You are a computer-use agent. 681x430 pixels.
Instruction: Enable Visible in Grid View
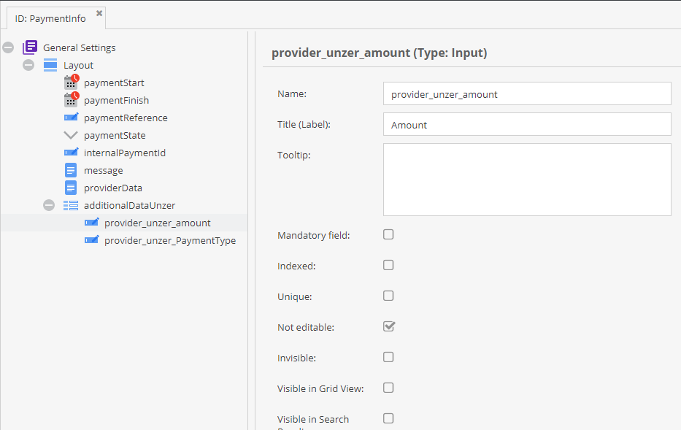pos(388,388)
